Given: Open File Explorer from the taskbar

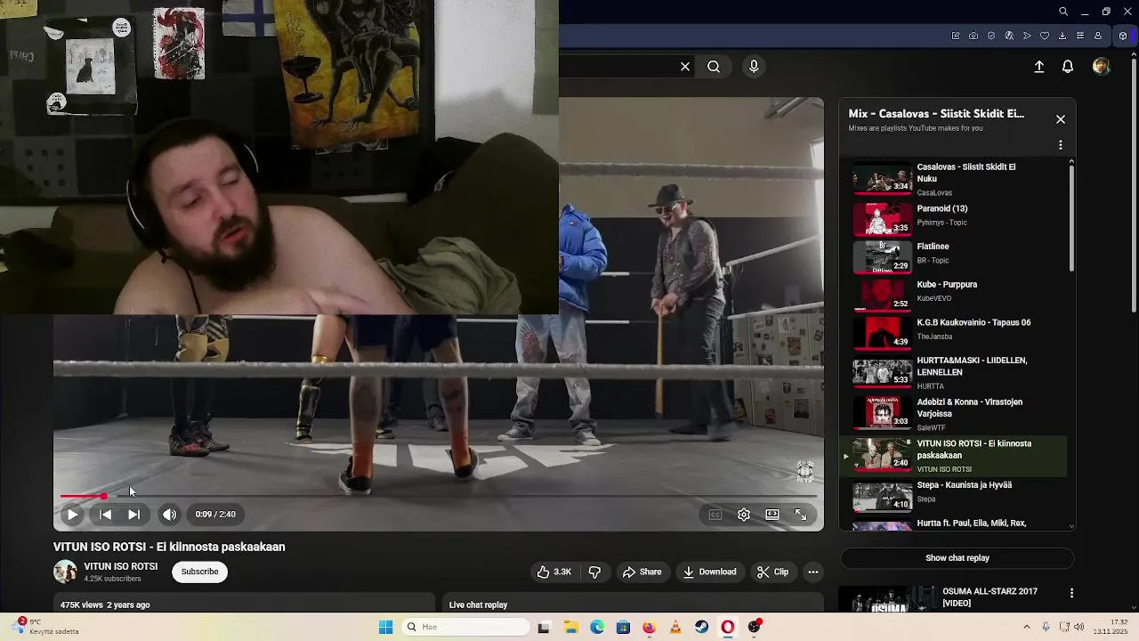Looking at the screenshot, I should [570, 627].
